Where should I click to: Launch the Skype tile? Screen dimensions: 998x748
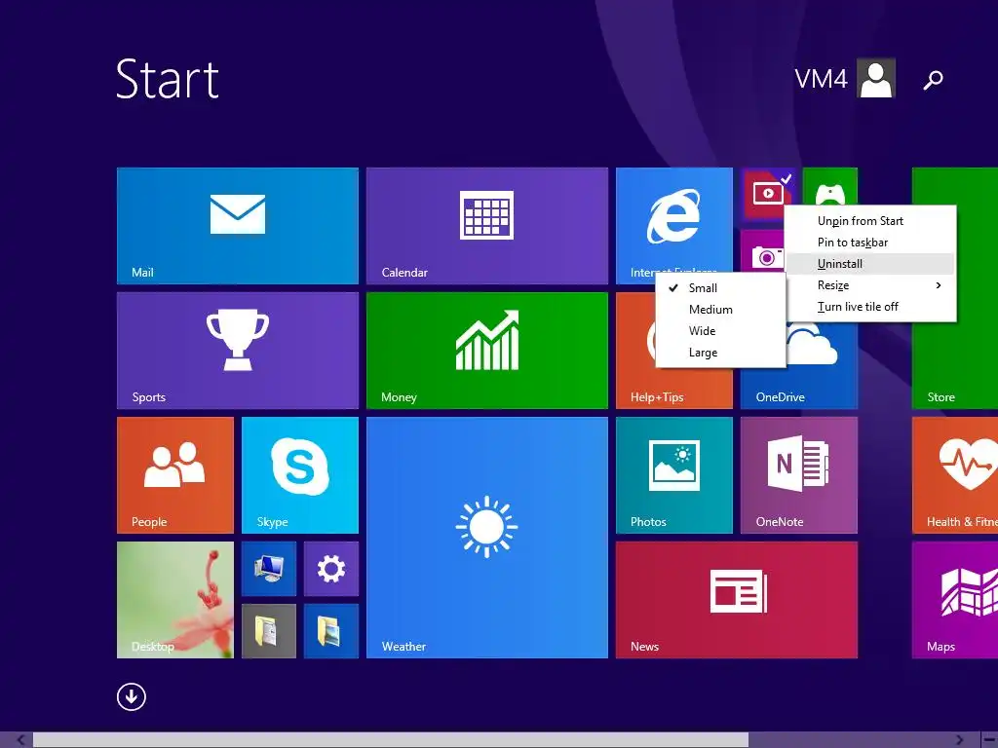click(x=300, y=475)
